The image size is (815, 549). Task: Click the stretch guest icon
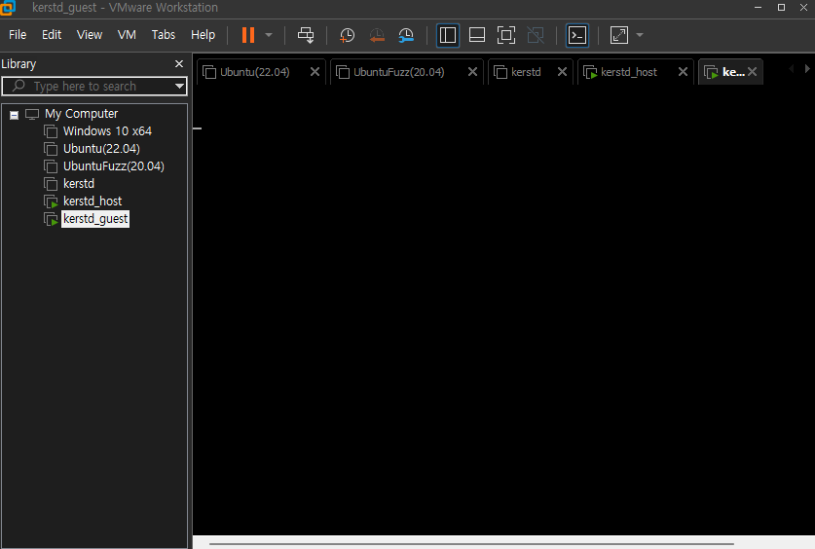pyautogui.click(x=619, y=35)
